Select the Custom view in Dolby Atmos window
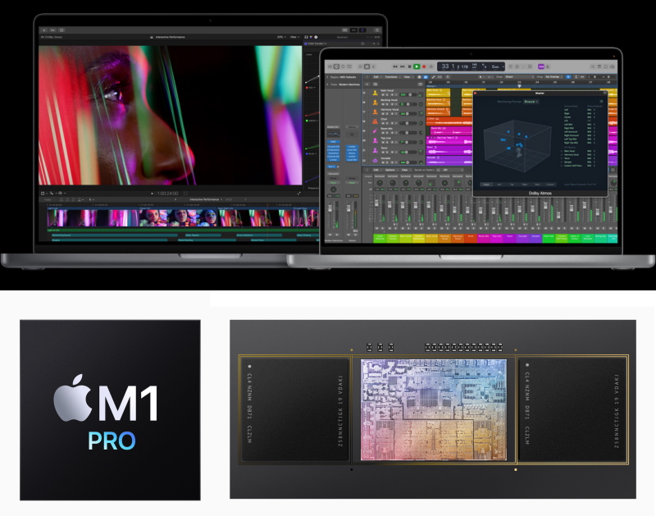656x516 pixels. click(x=550, y=184)
